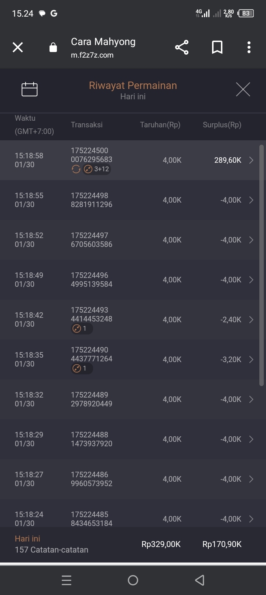Tap the m.f2z7z.com URL text
266x595 pixels.
coord(92,55)
